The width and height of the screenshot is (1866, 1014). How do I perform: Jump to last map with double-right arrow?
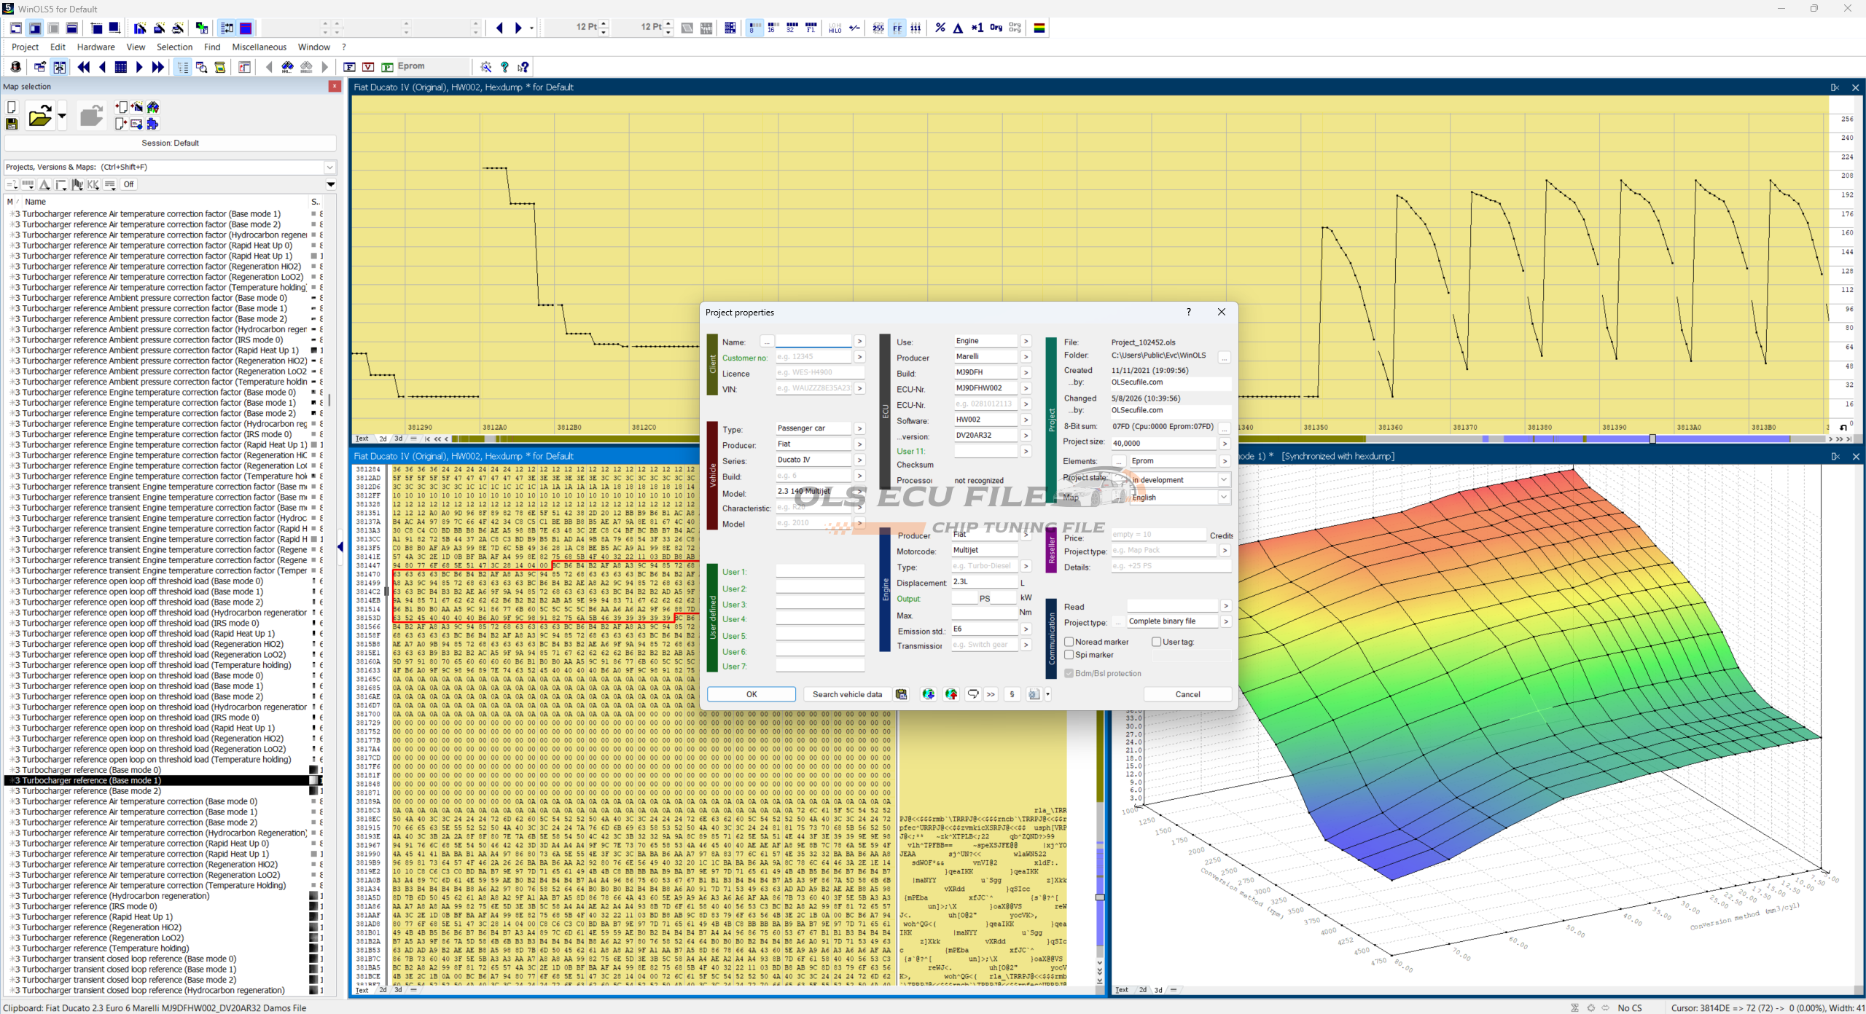coord(157,67)
